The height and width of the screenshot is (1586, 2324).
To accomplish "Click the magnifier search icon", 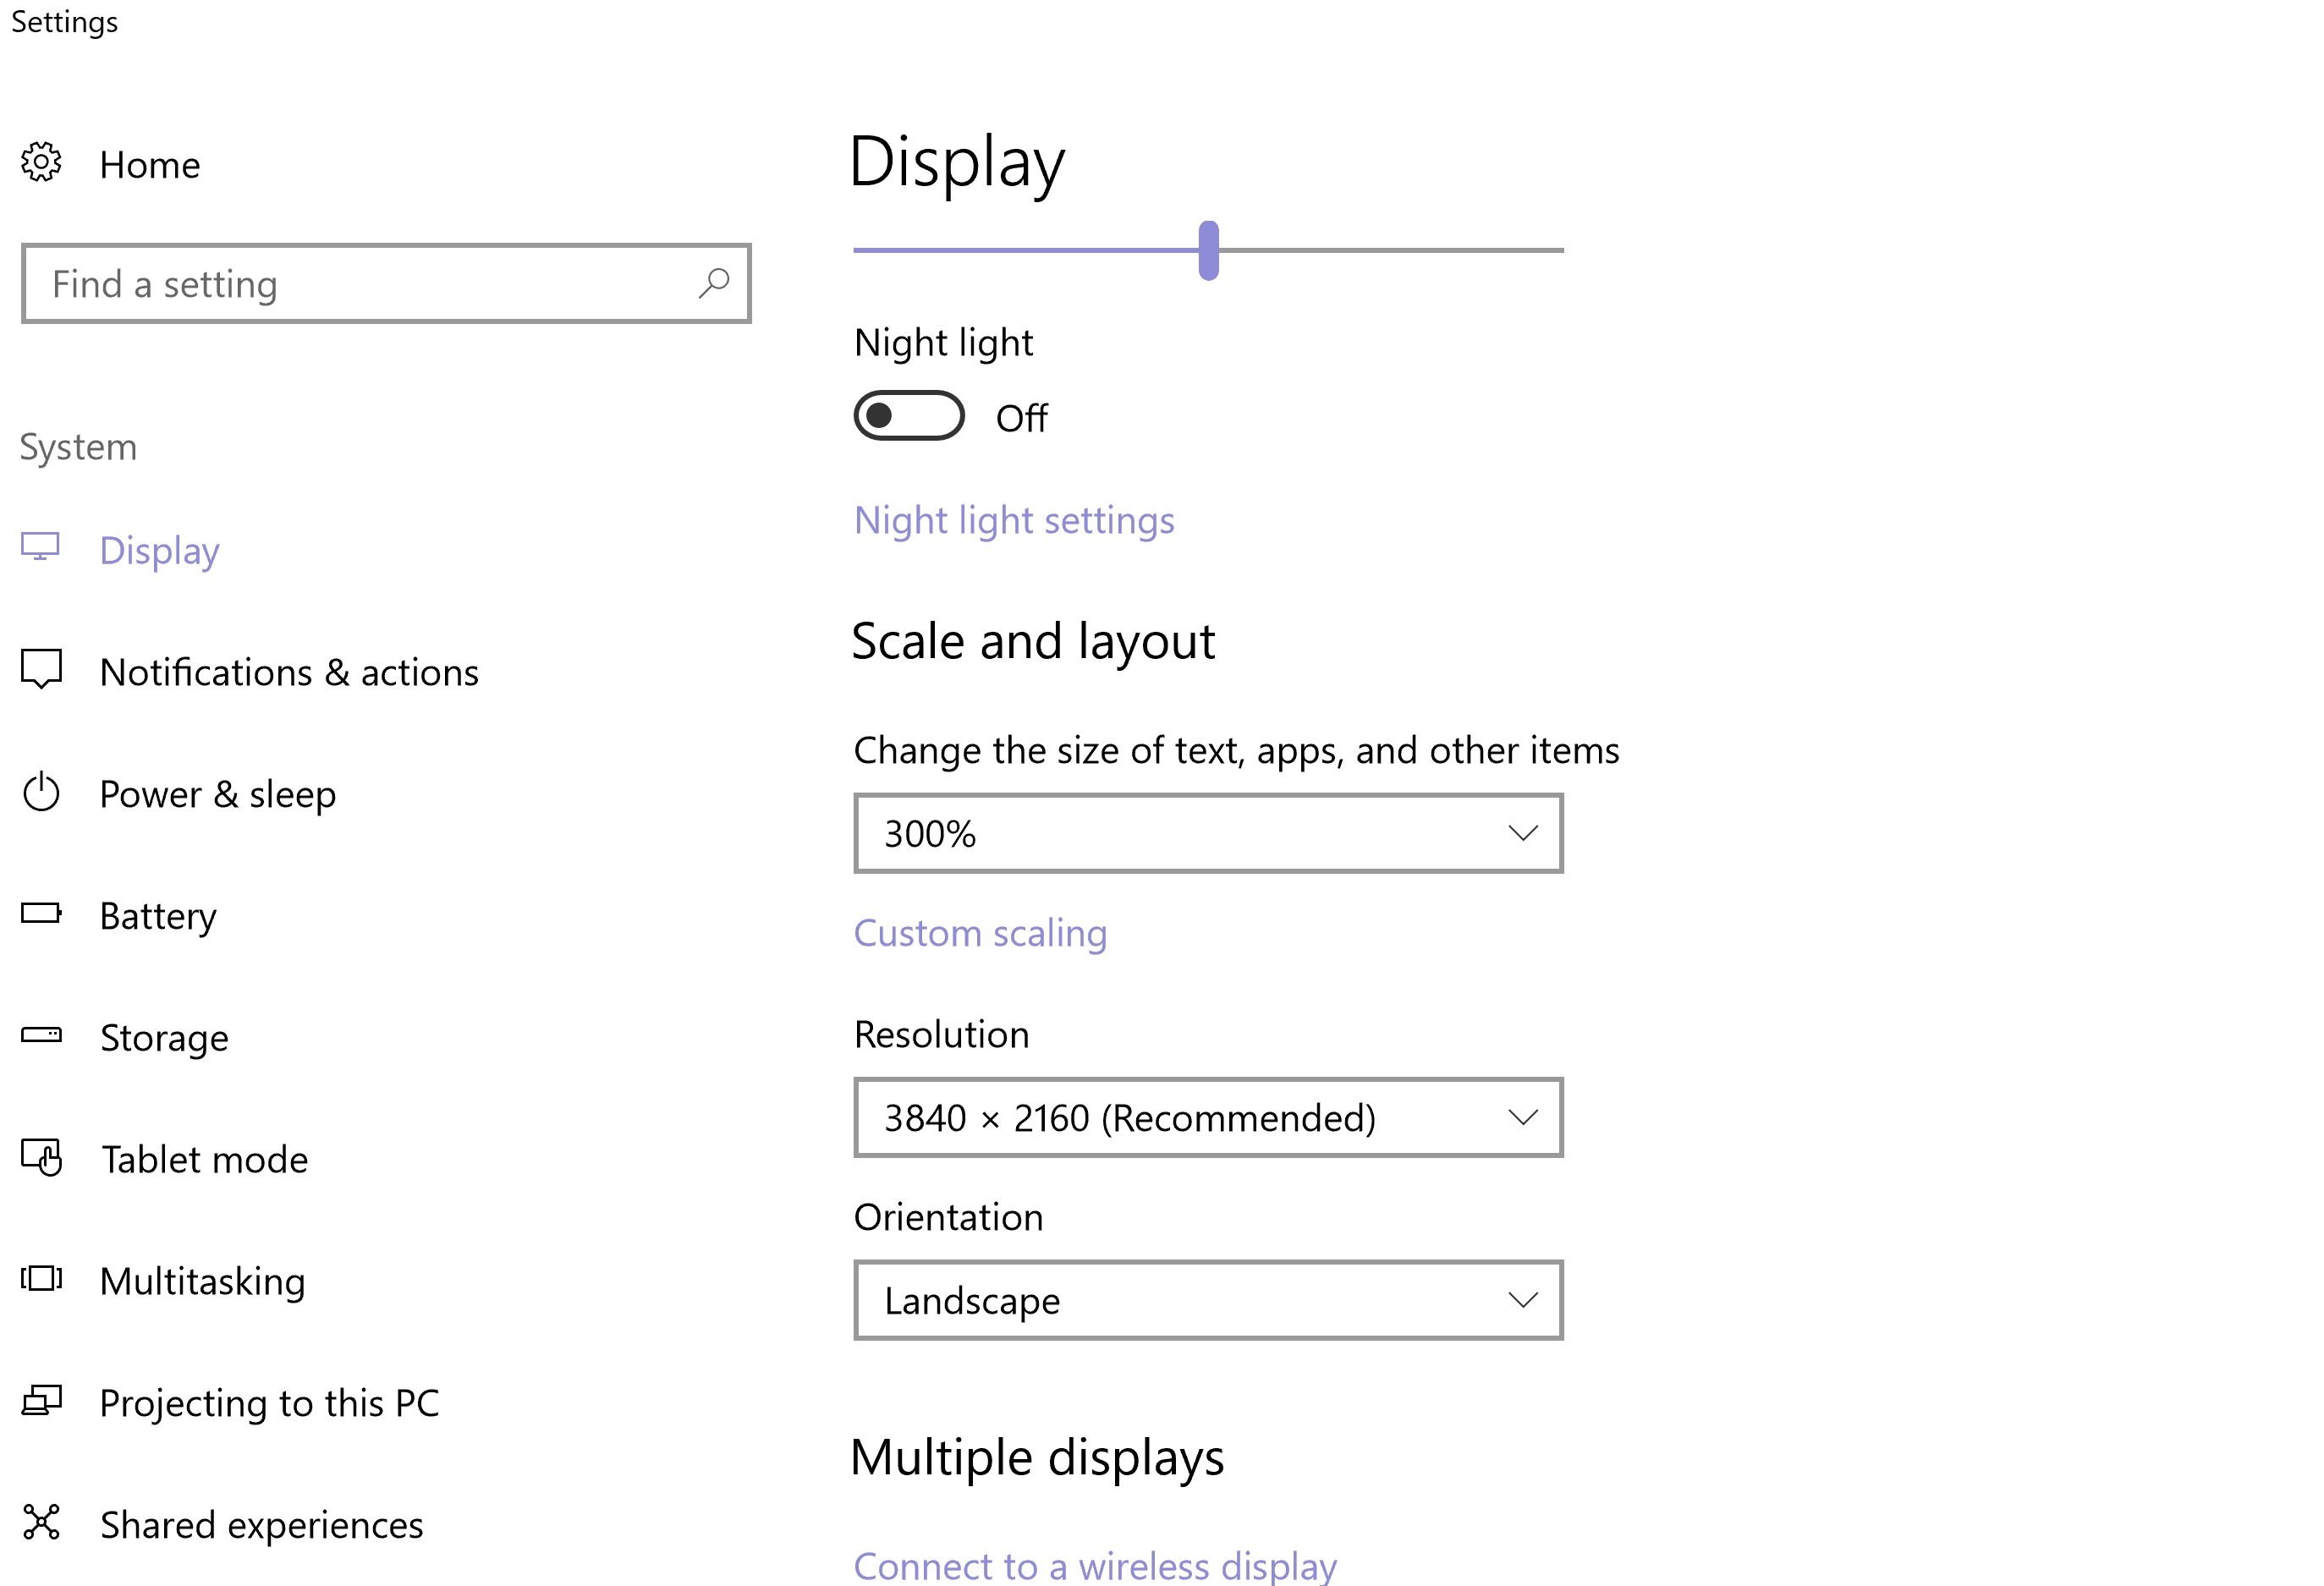I will pos(714,283).
